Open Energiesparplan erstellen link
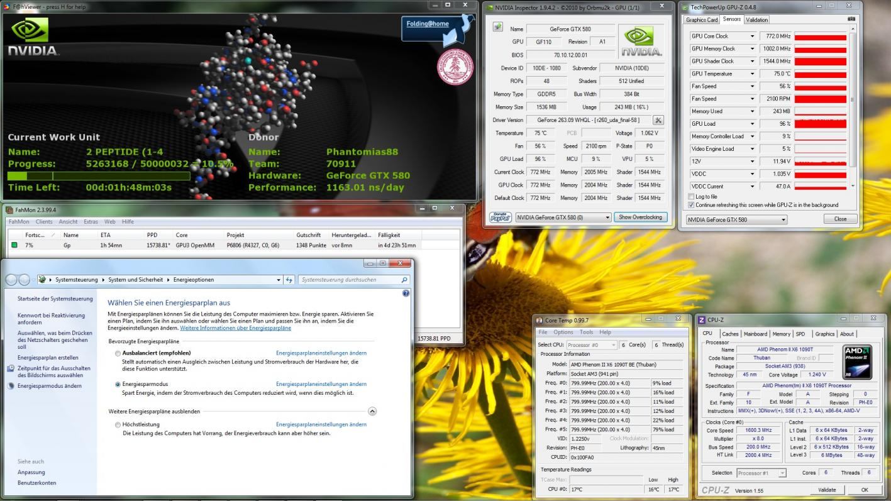 (x=48, y=357)
